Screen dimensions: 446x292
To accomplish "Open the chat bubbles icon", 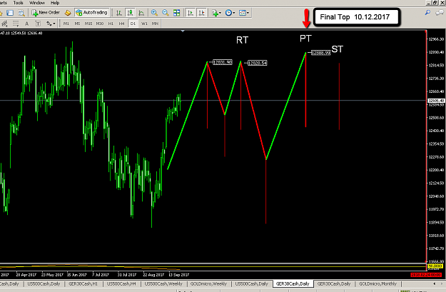I will [x=440, y=13].
